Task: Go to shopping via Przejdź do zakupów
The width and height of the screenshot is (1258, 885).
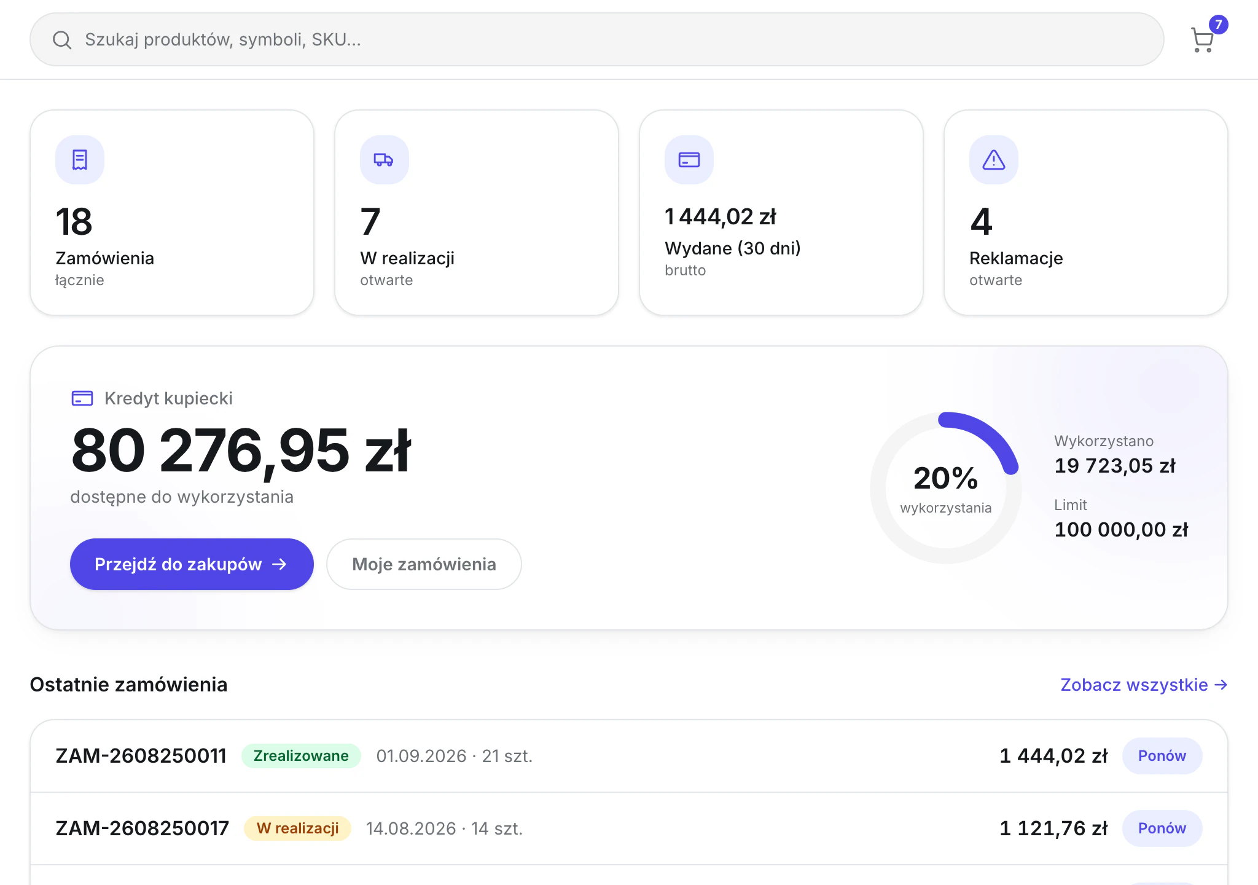Action: (192, 564)
